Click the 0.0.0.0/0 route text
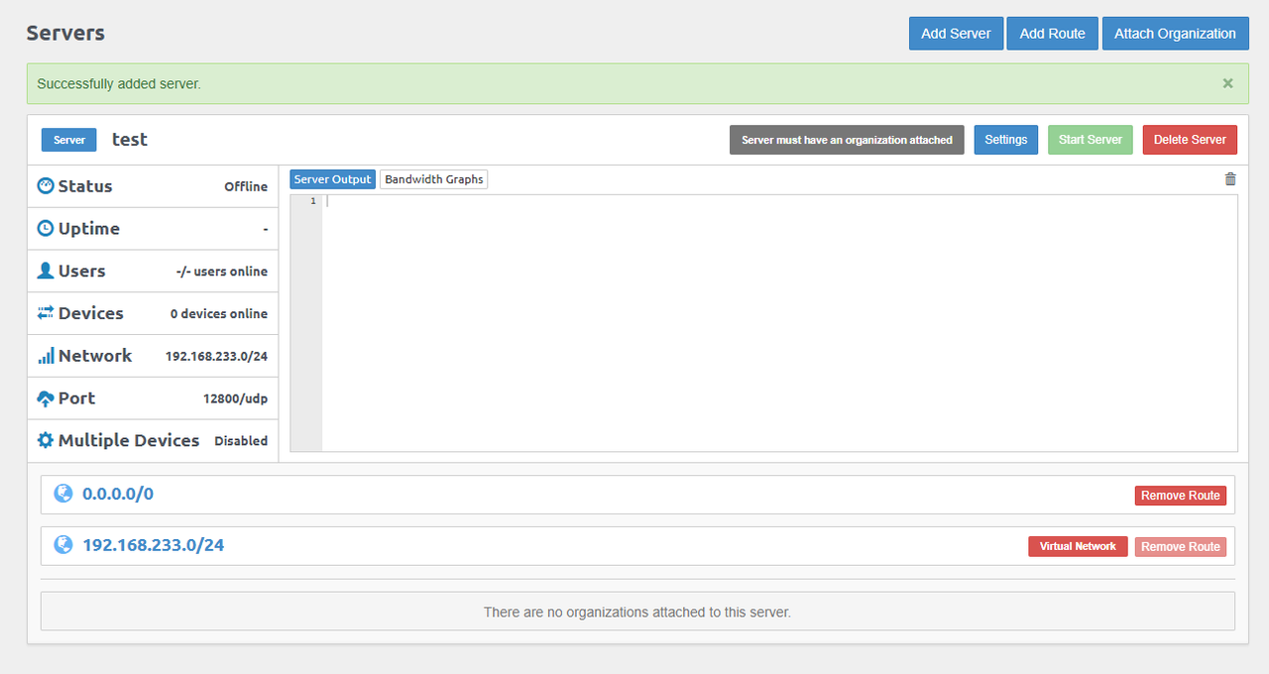Image resolution: width=1269 pixels, height=674 pixels. click(118, 494)
